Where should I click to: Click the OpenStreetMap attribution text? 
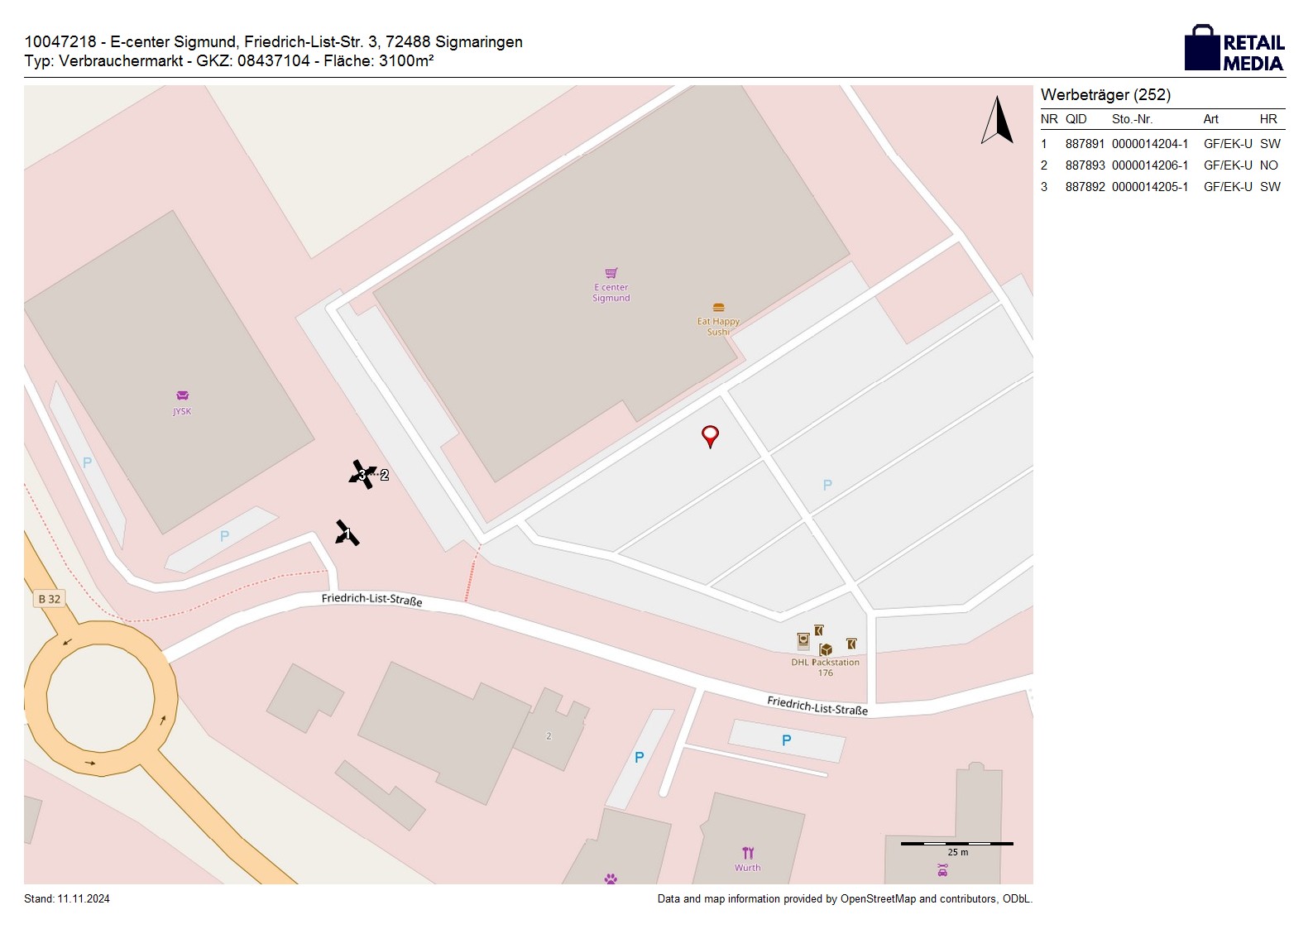(844, 899)
